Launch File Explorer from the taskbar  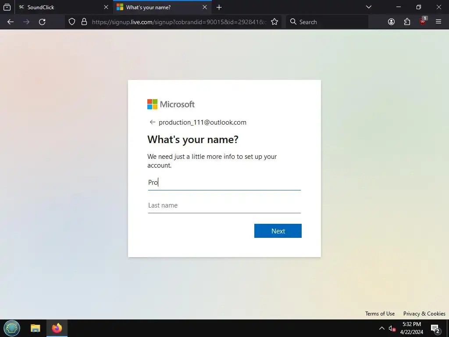pyautogui.click(x=36, y=328)
